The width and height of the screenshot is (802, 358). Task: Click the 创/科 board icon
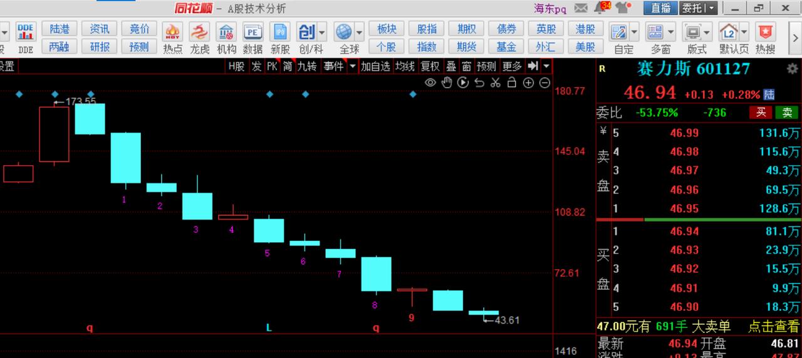coord(306,32)
